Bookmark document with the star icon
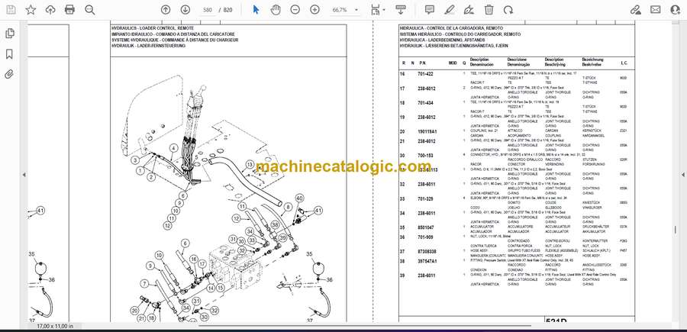The width and height of the screenshot is (687, 332). 31,9
